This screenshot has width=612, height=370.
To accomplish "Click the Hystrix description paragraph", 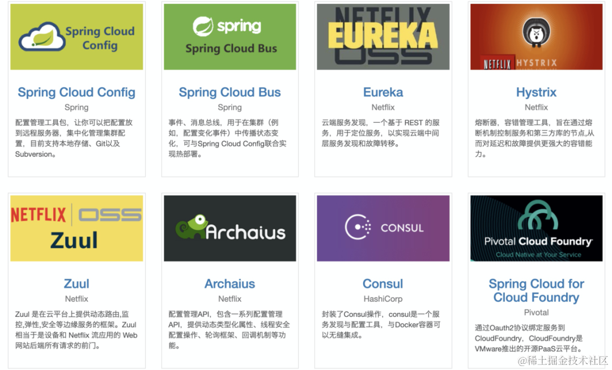I will click(535, 138).
